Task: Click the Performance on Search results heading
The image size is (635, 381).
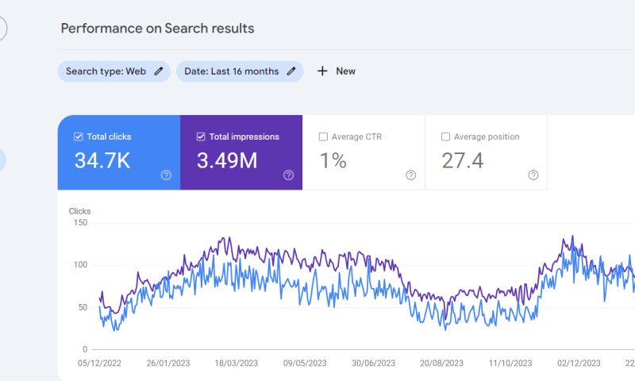Action: click(x=157, y=29)
